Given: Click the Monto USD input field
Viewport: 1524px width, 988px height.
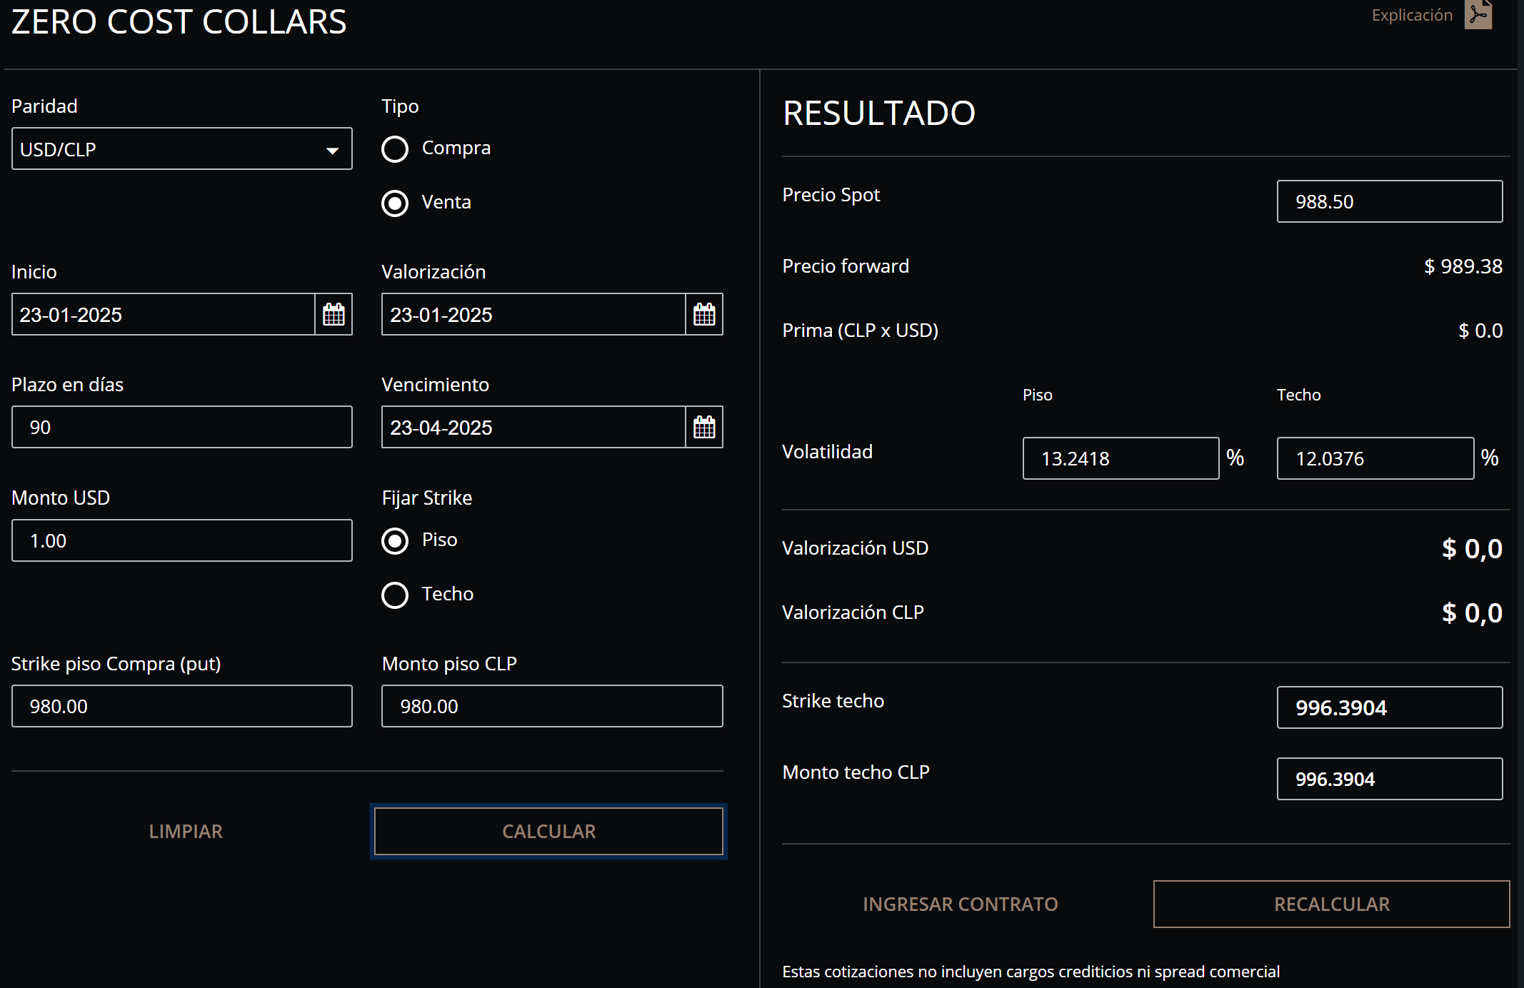Looking at the screenshot, I should point(182,540).
